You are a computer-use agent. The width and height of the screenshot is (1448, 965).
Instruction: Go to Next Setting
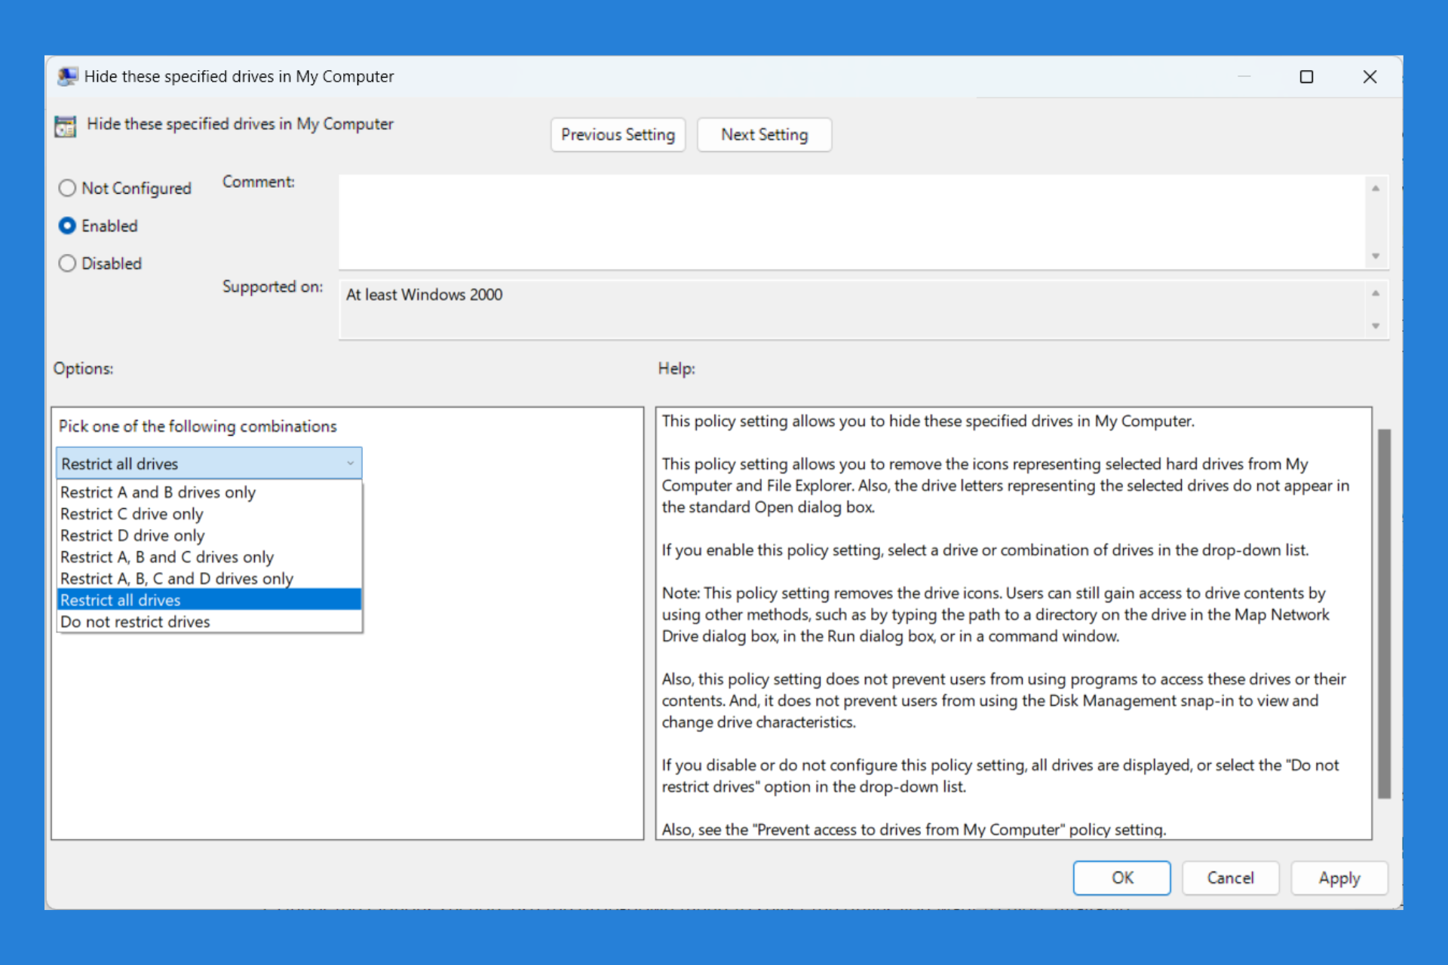click(x=764, y=134)
